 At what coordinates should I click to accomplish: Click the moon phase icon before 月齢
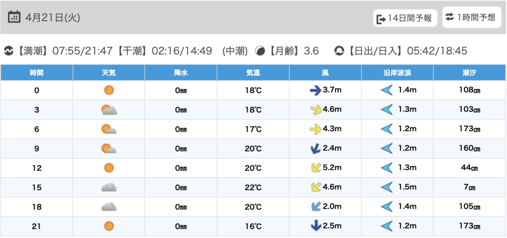click(260, 51)
